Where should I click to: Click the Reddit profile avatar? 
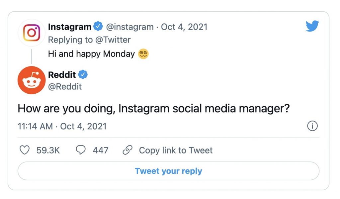(x=32, y=80)
